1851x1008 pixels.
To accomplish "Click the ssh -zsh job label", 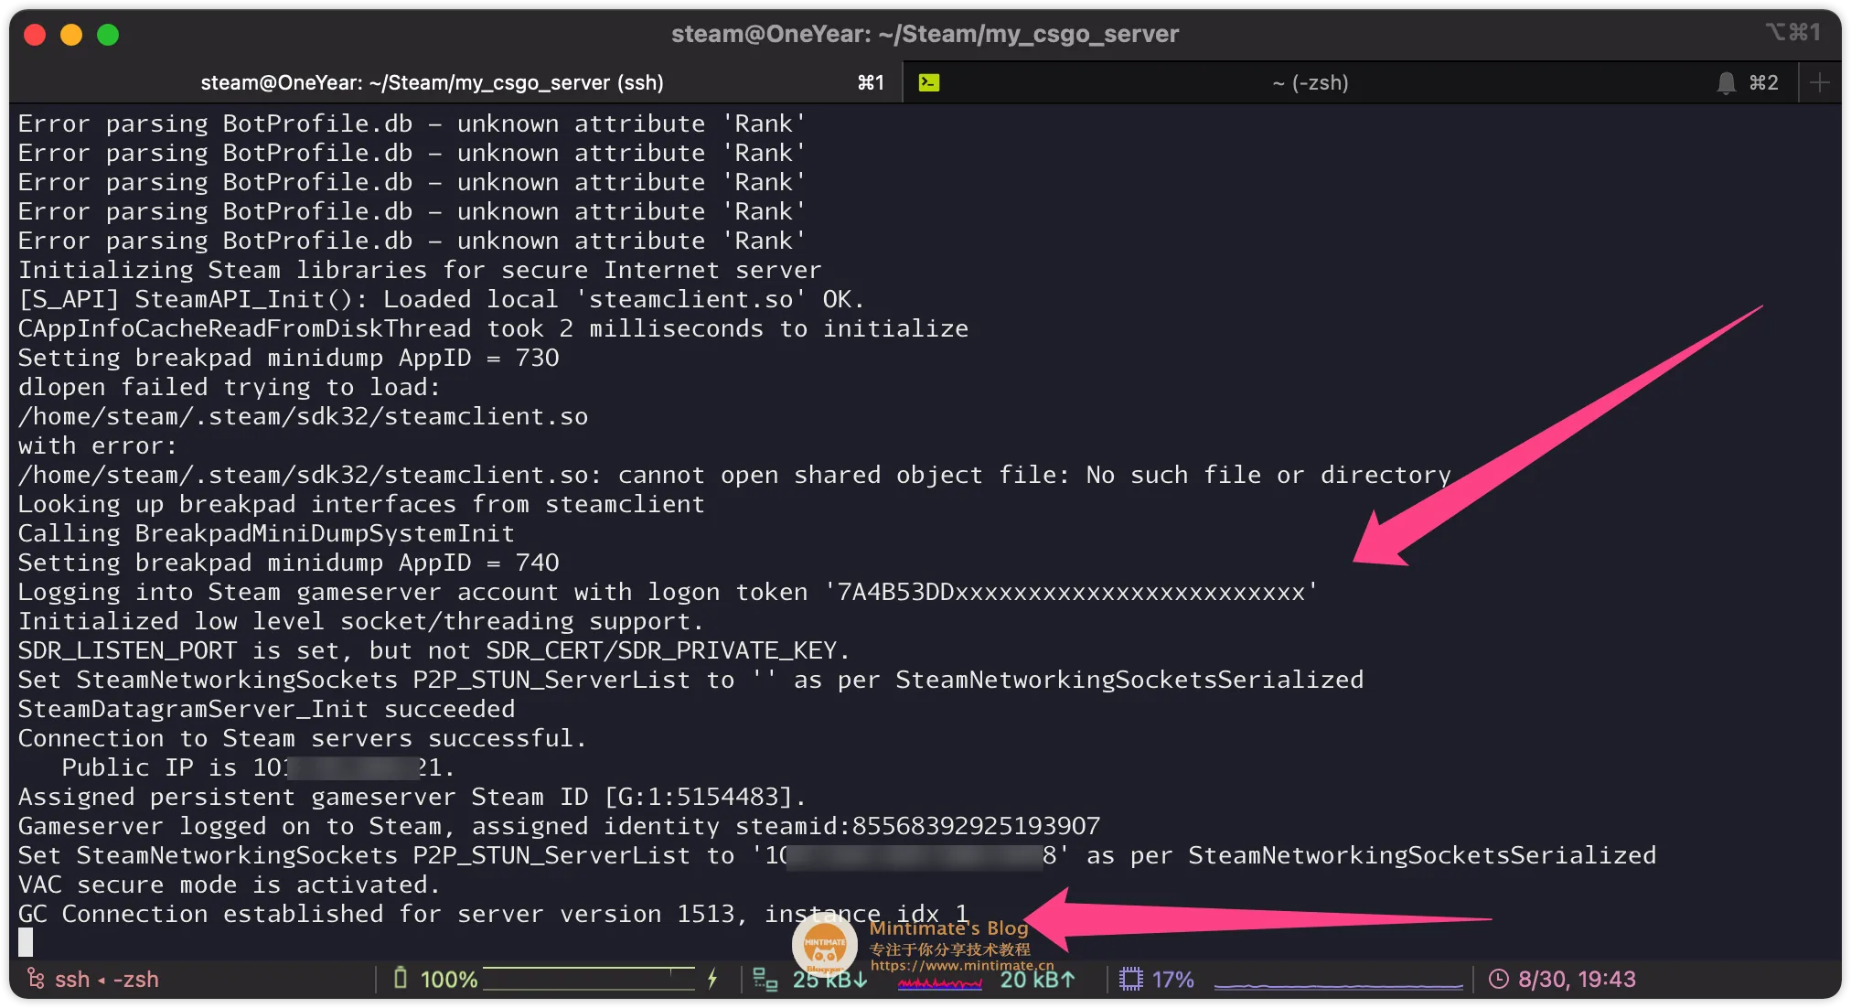I will coord(107,980).
